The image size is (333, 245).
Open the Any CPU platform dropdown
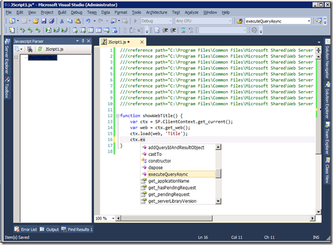(230, 21)
